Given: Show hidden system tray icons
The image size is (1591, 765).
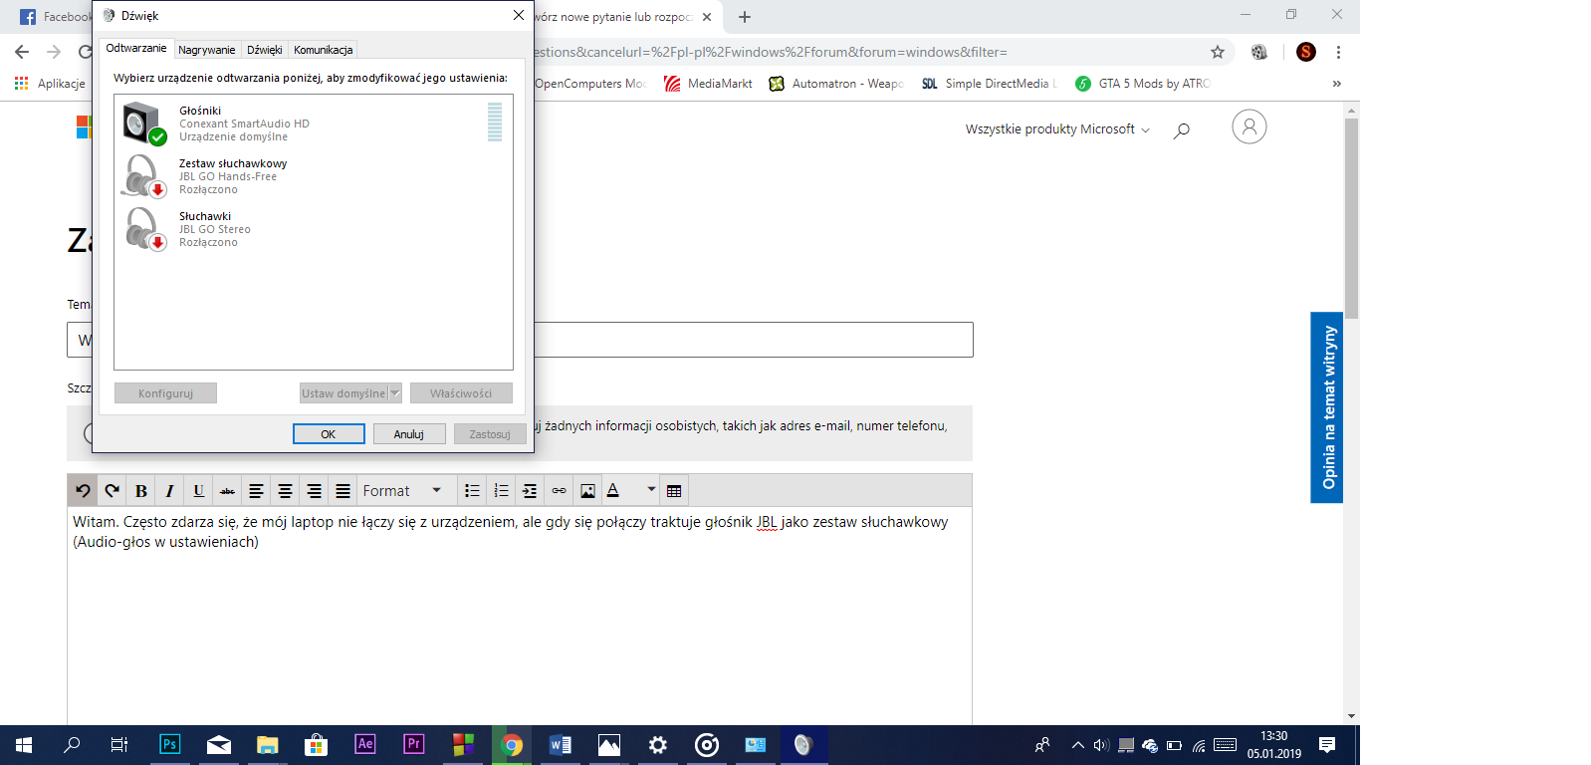Looking at the screenshot, I should pos(1077,745).
